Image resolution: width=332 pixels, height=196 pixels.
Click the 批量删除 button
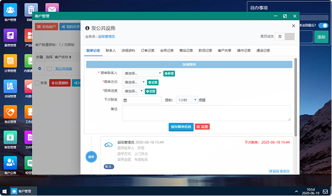tap(60, 83)
